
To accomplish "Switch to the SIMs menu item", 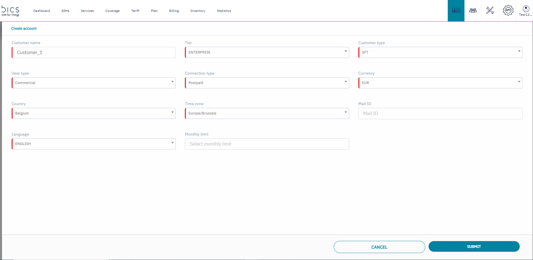I will tap(65, 11).
